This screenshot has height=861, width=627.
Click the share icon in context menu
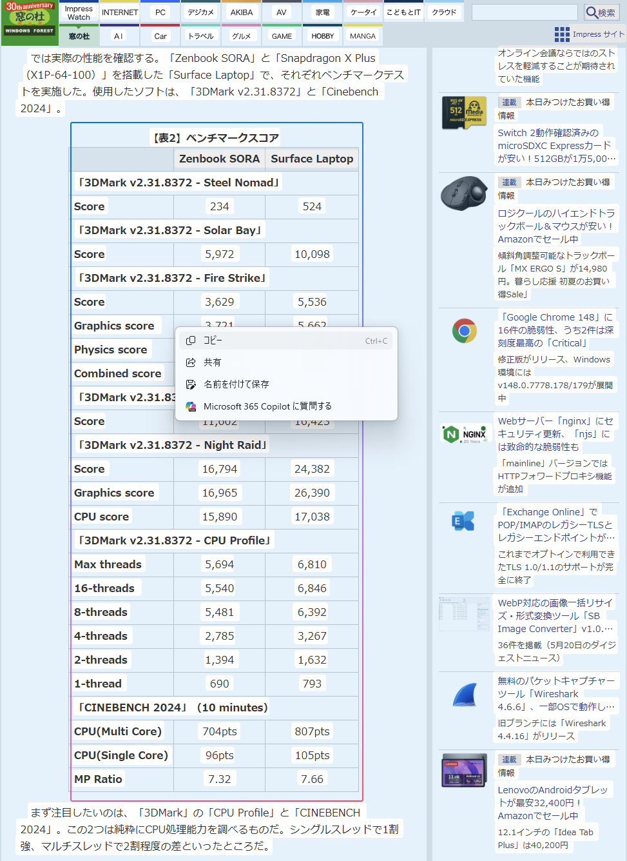tap(191, 362)
